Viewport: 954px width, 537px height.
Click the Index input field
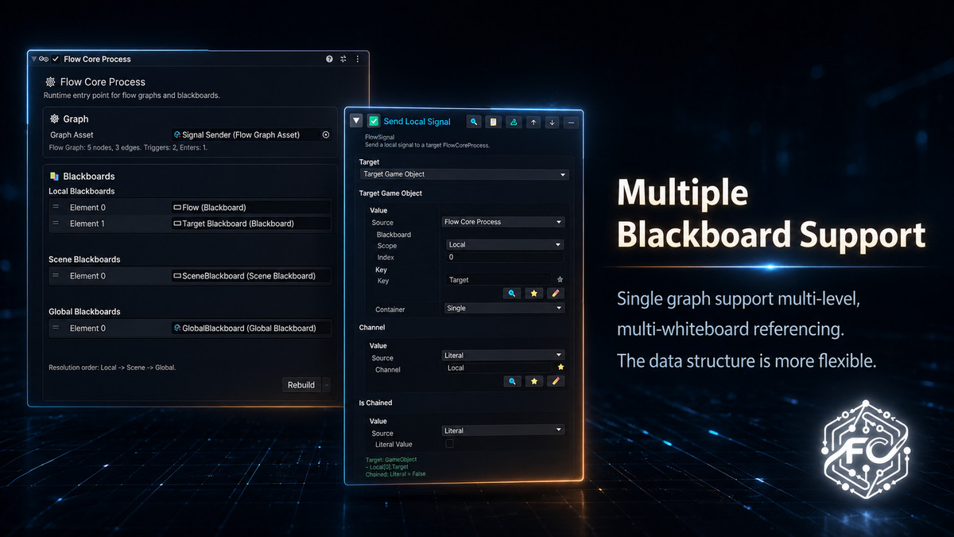(x=505, y=258)
